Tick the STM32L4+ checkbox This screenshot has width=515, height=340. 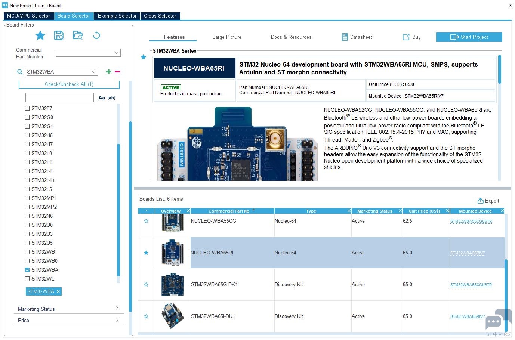click(27, 180)
